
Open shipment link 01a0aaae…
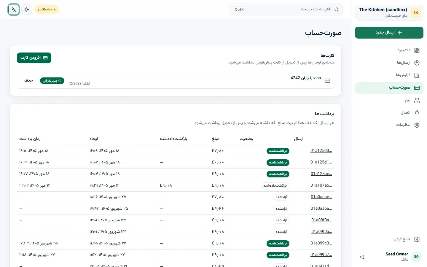321,197
